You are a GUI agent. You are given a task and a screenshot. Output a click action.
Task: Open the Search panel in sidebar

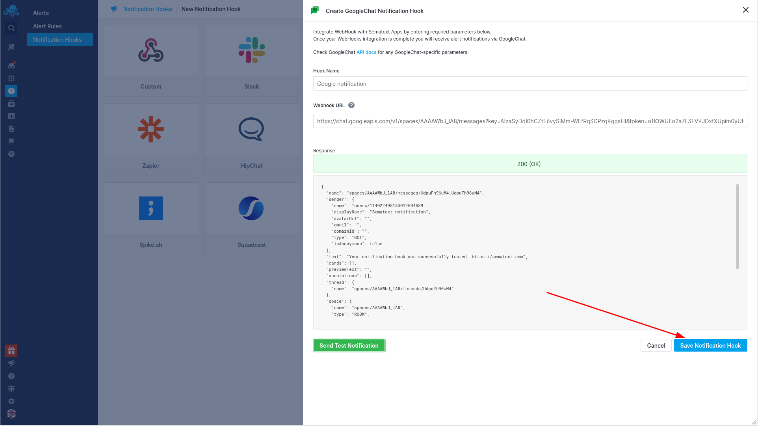point(11,28)
